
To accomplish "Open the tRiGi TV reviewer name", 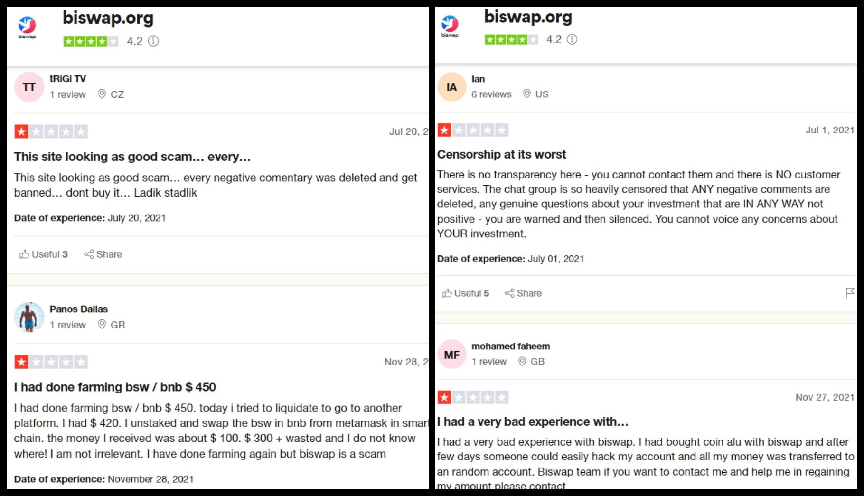I will (x=68, y=79).
